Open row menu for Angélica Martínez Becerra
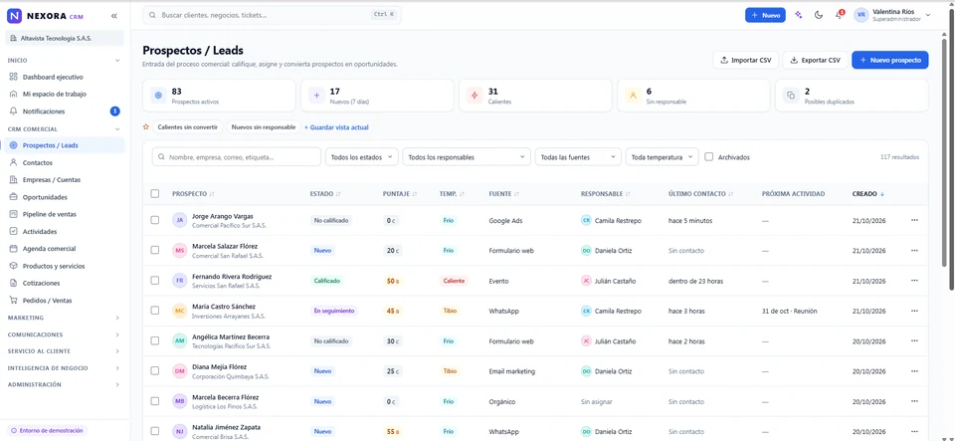 [914, 340]
